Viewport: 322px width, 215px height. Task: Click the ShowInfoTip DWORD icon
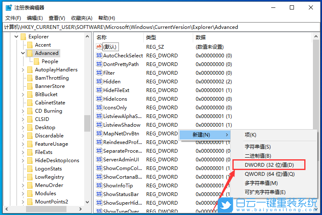pos(99,185)
